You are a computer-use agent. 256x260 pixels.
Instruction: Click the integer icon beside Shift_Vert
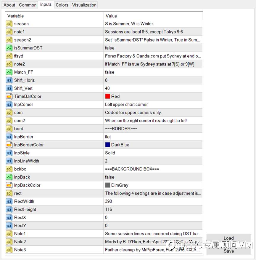[9, 88]
